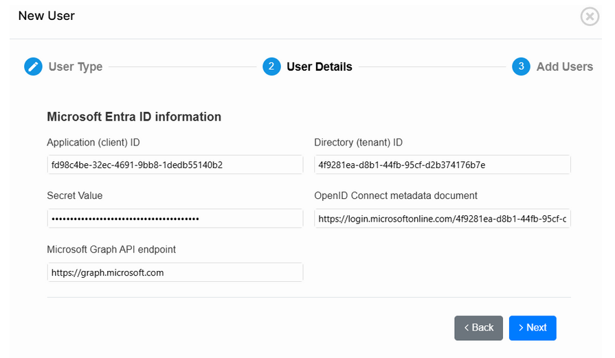Click the Secret Value label text
Viewport: 615px width, 358px height.
click(x=74, y=195)
